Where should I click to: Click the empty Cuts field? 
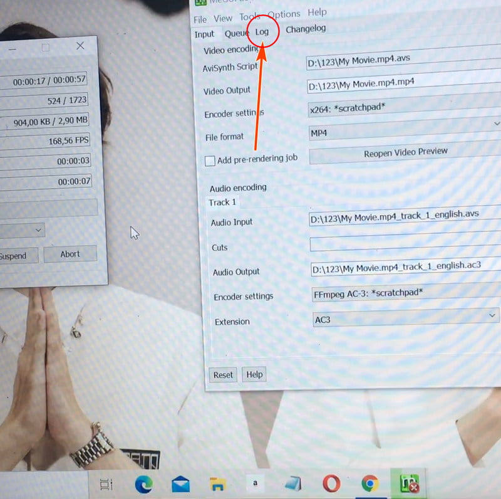[405, 241]
